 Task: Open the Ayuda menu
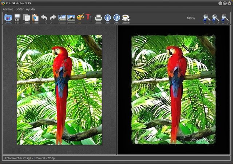(30, 9)
